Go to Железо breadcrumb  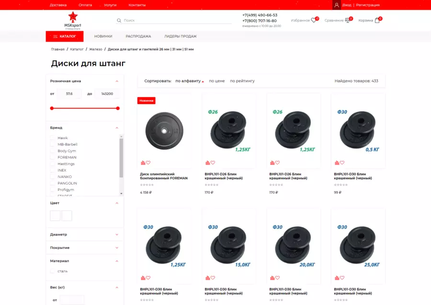(x=96, y=49)
